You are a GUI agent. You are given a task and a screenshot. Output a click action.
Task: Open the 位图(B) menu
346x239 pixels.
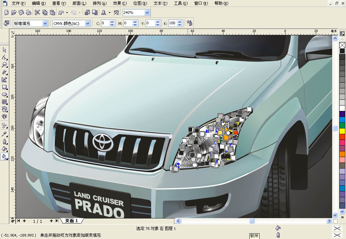140,3
